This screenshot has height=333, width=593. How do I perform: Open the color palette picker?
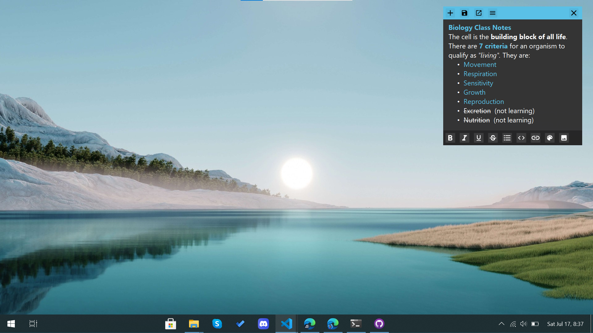coord(550,138)
